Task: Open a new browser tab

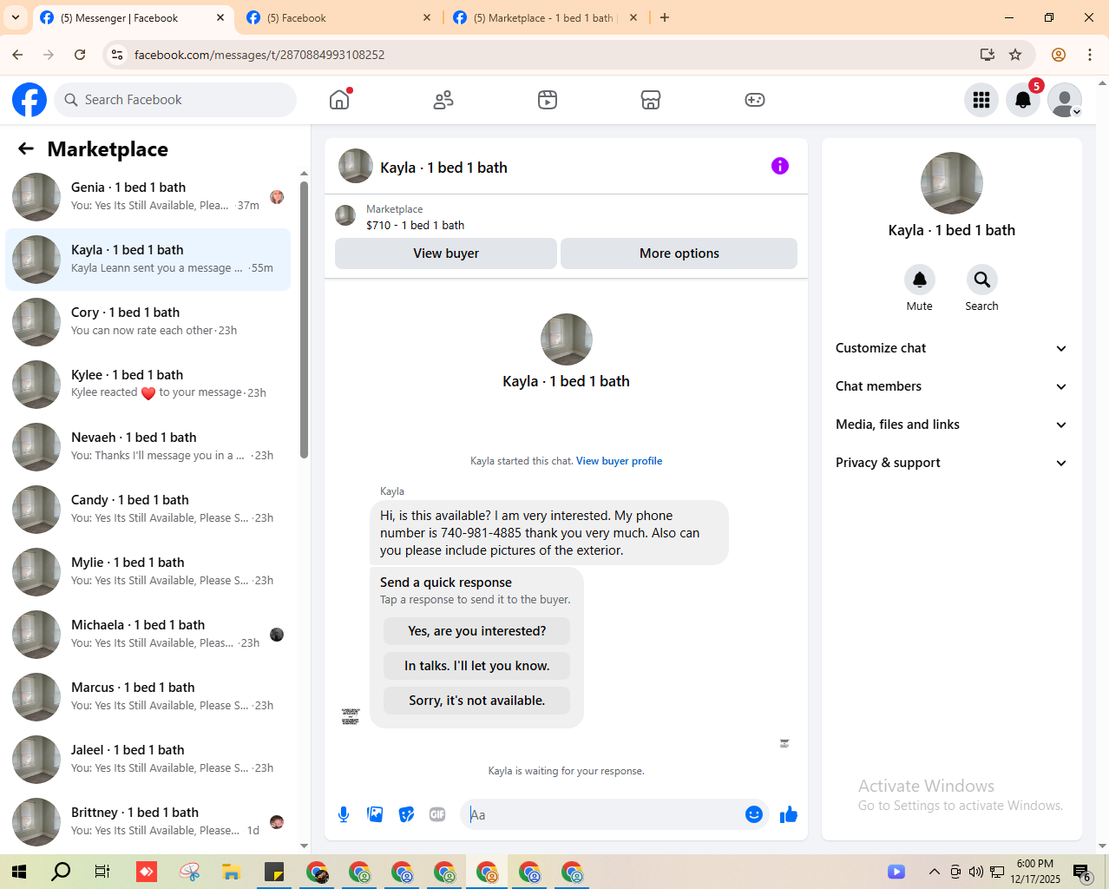Action: coord(665,17)
